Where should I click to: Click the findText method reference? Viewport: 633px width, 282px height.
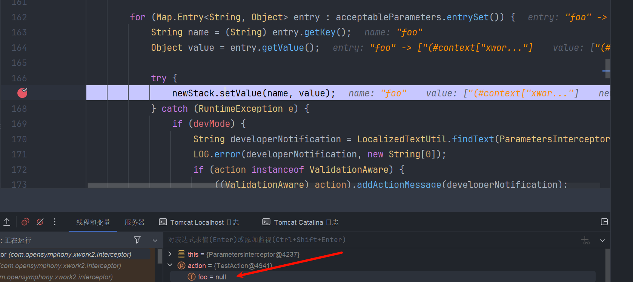pyautogui.click(x=473, y=139)
